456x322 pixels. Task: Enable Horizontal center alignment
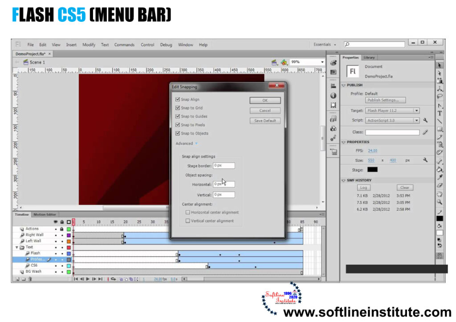187,212
